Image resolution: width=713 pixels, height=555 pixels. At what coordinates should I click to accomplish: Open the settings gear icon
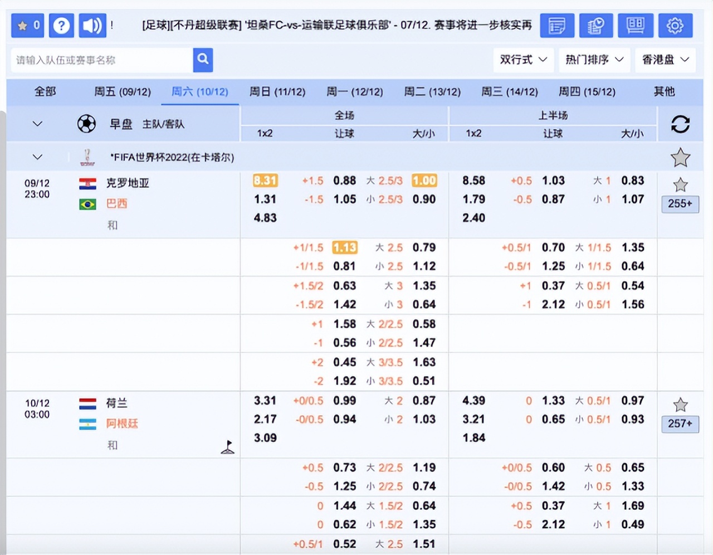[675, 26]
